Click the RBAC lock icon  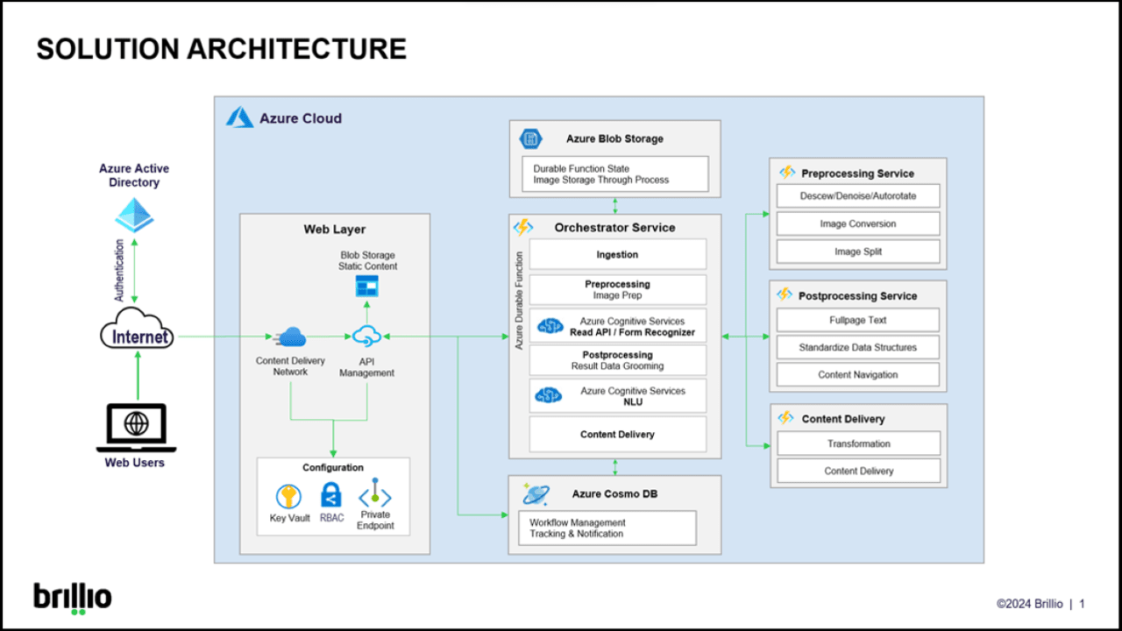click(x=330, y=495)
